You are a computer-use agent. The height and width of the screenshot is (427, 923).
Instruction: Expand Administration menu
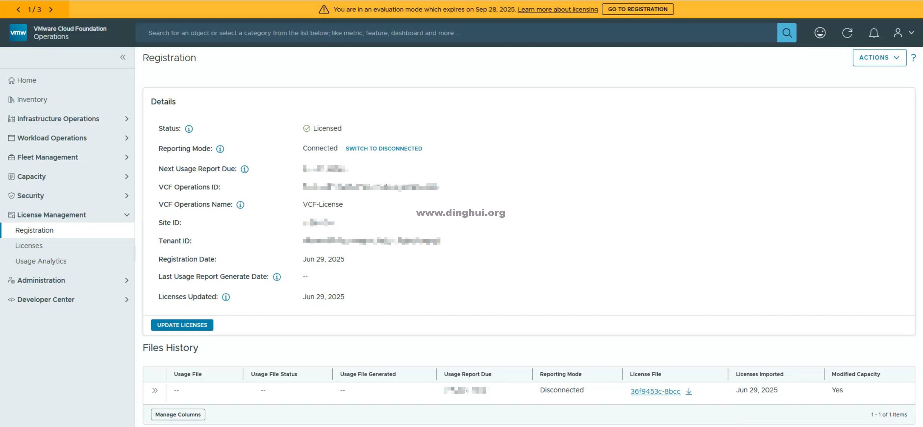[x=67, y=280]
